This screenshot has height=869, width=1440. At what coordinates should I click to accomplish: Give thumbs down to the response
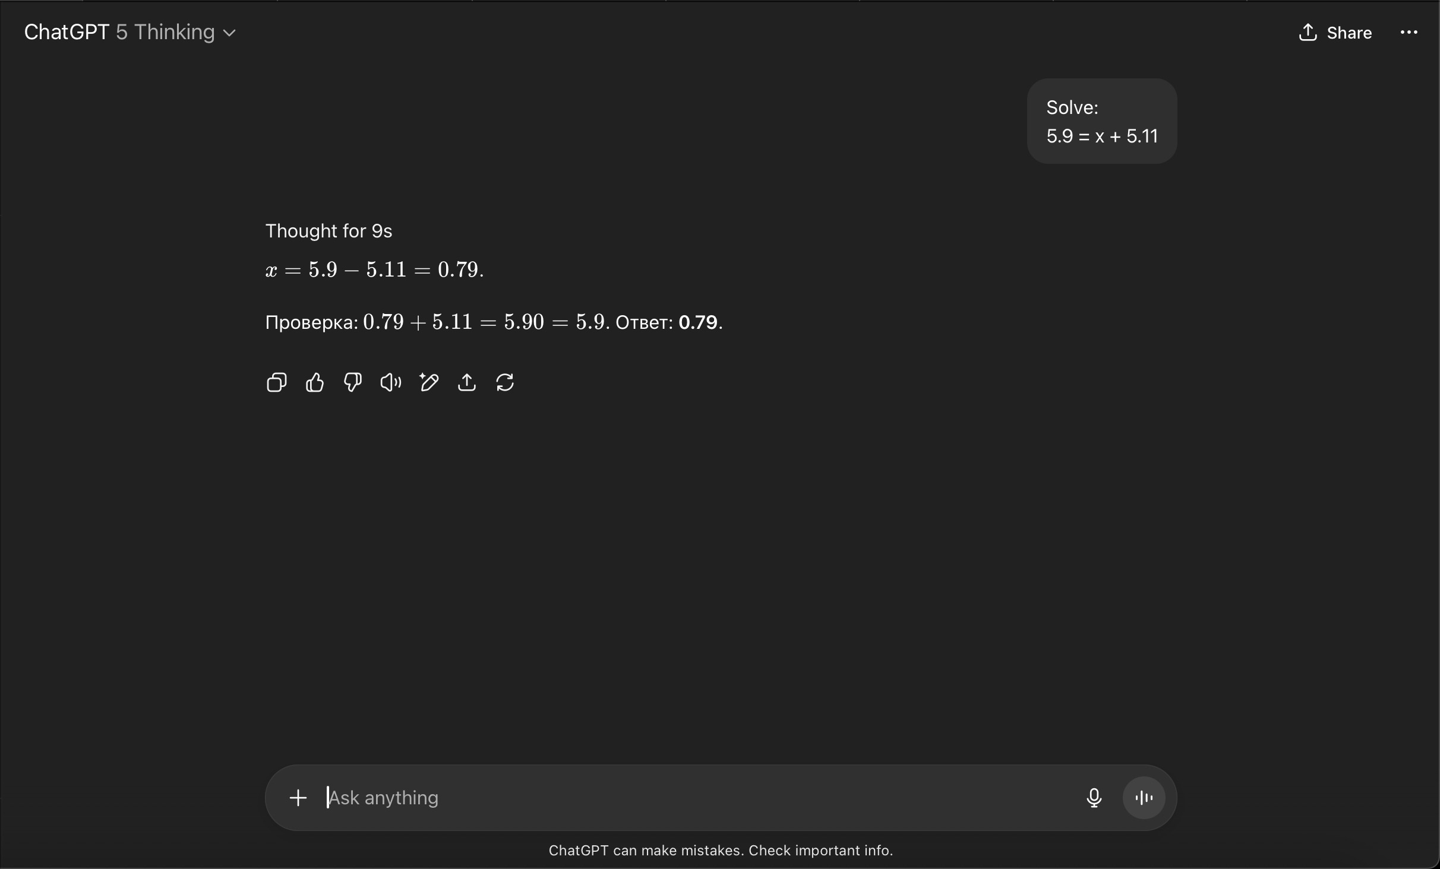(352, 382)
